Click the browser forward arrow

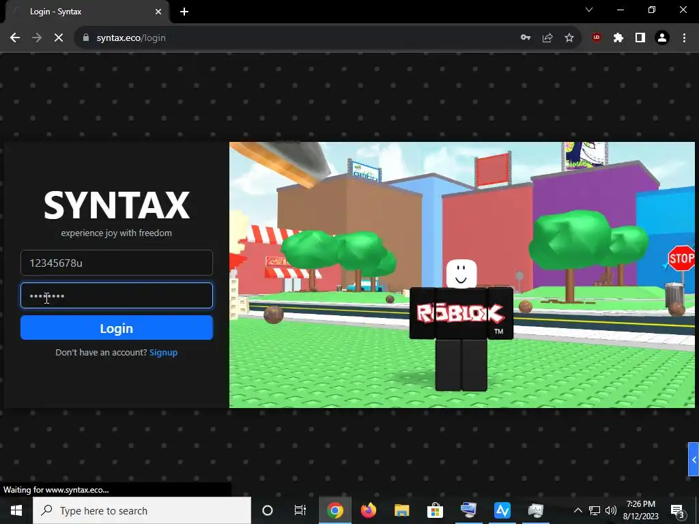37,38
